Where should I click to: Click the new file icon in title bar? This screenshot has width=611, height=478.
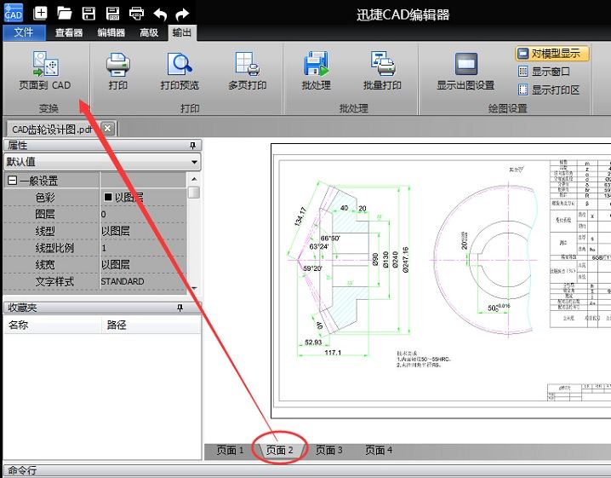pyautogui.click(x=40, y=14)
